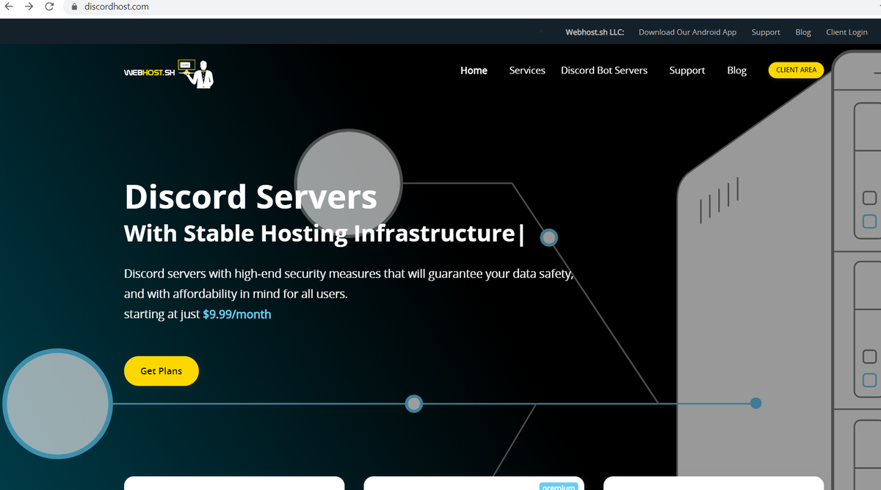Open Blog link in top bar
Screen dimensions: 881x490
click(x=803, y=32)
